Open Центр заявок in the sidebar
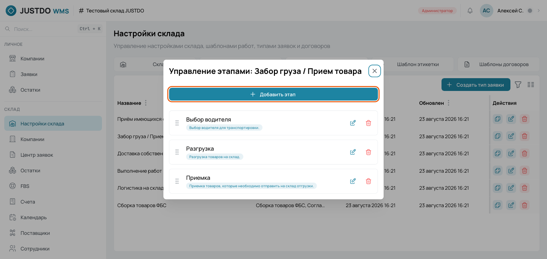Image resolution: width=547 pixels, height=259 pixels. click(x=53, y=155)
